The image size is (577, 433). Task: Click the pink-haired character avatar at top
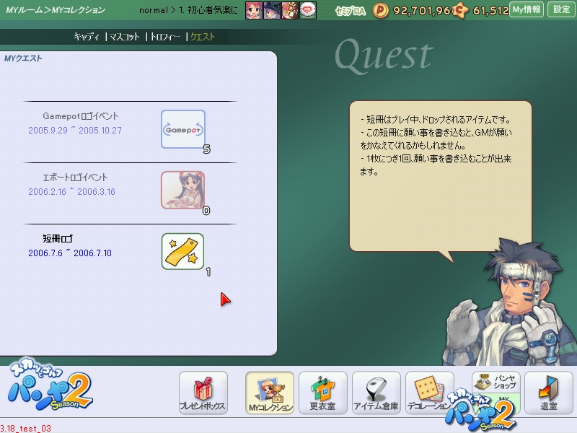[x=253, y=10]
